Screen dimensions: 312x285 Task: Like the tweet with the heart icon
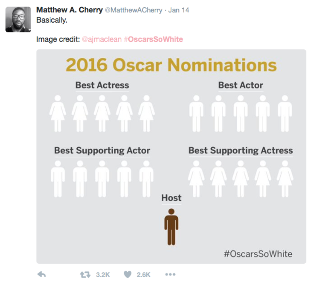[127, 274]
